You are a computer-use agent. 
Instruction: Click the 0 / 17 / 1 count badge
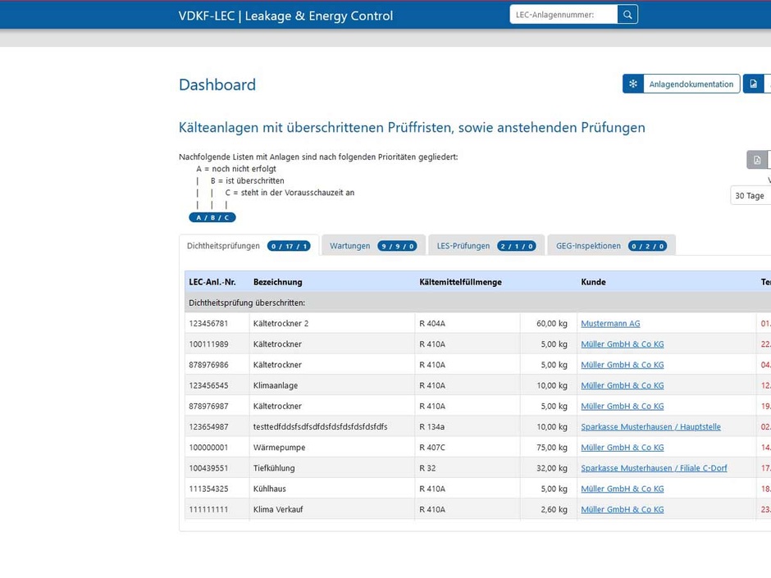point(288,246)
